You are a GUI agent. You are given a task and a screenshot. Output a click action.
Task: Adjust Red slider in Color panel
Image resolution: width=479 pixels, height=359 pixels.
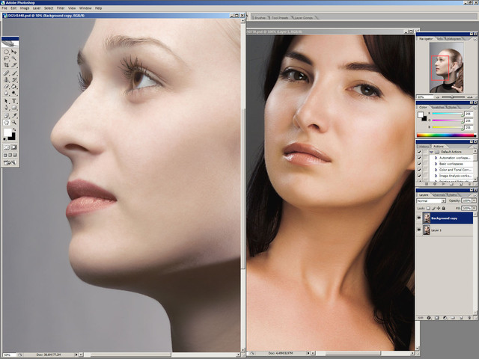pyautogui.click(x=463, y=114)
